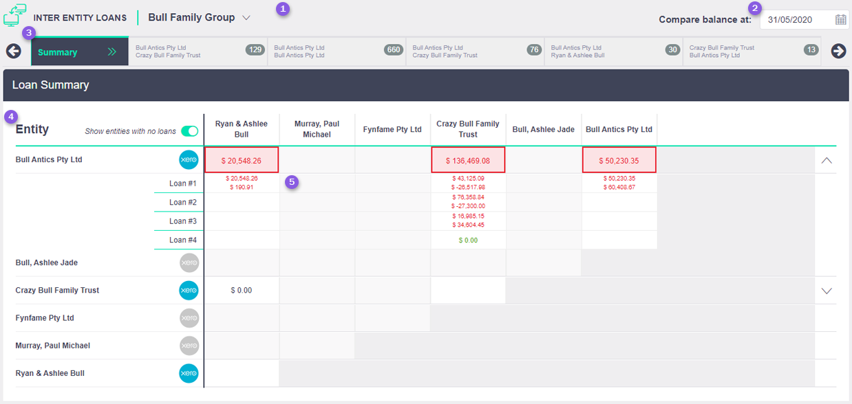Click the Xero icon beside Murray, Paul Michael
The image size is (852, 404).
189,345
